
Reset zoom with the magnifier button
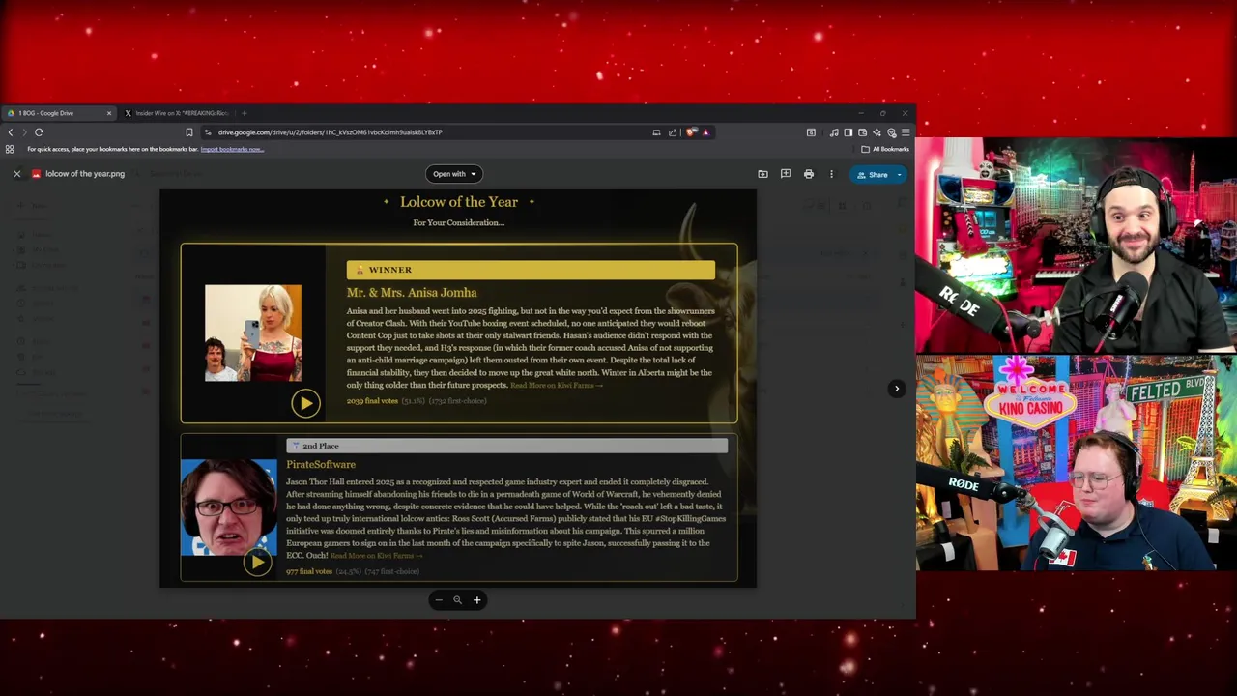pos(458,600)
